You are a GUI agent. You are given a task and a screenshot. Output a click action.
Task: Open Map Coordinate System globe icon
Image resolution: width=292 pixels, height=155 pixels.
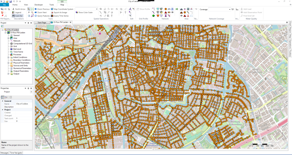[52, 9]
